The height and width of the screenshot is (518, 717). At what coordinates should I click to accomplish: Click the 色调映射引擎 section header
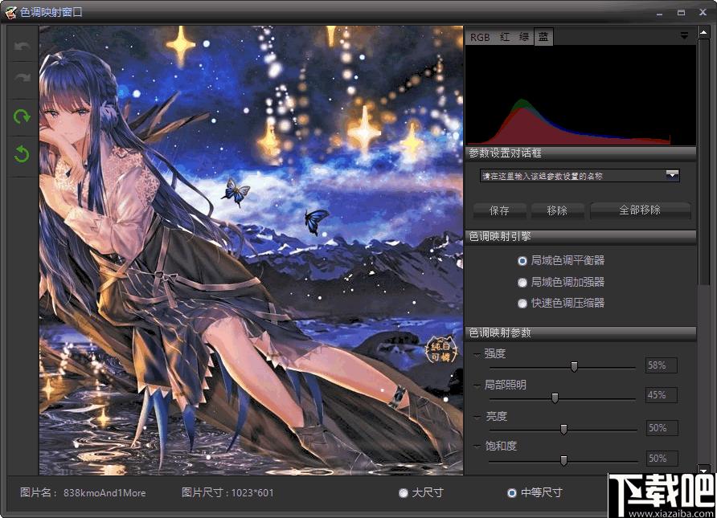click(580, 237)
